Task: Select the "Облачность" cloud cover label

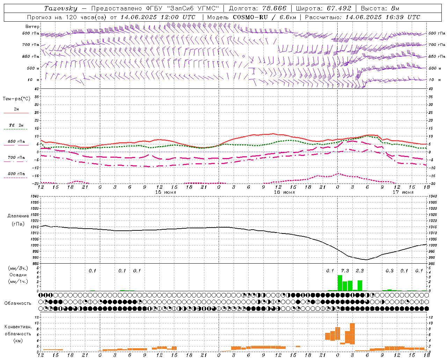Action: (x=18, y=303)
